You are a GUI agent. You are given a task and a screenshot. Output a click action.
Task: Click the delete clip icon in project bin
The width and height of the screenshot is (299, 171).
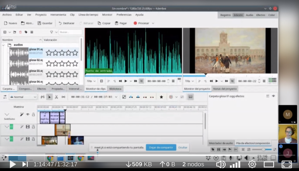pos(20,32)
